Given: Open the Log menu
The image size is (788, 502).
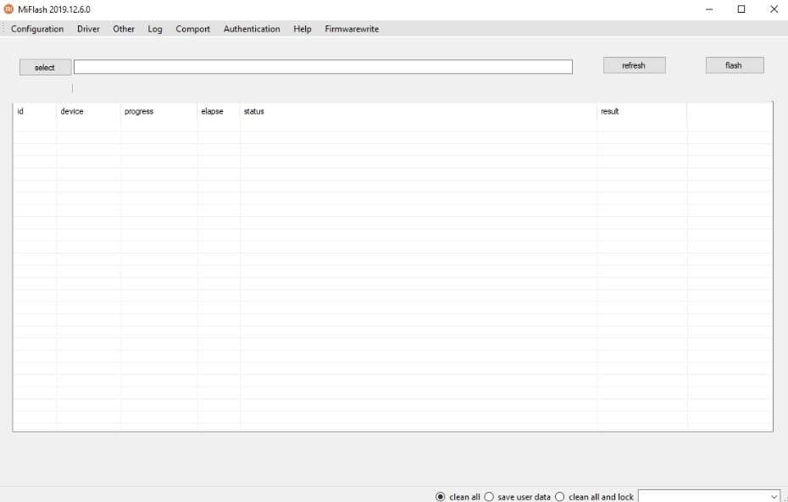Looking at the screenshot, I should point(155,29).
